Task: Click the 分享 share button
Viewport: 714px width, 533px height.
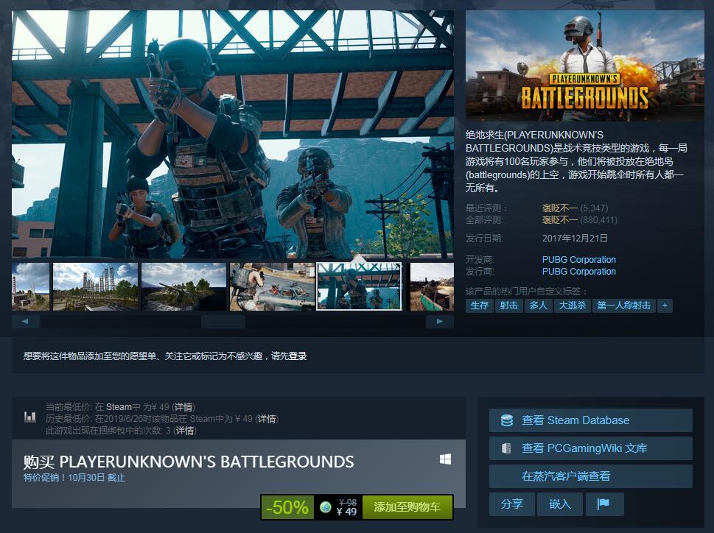Action: [511, 504]
